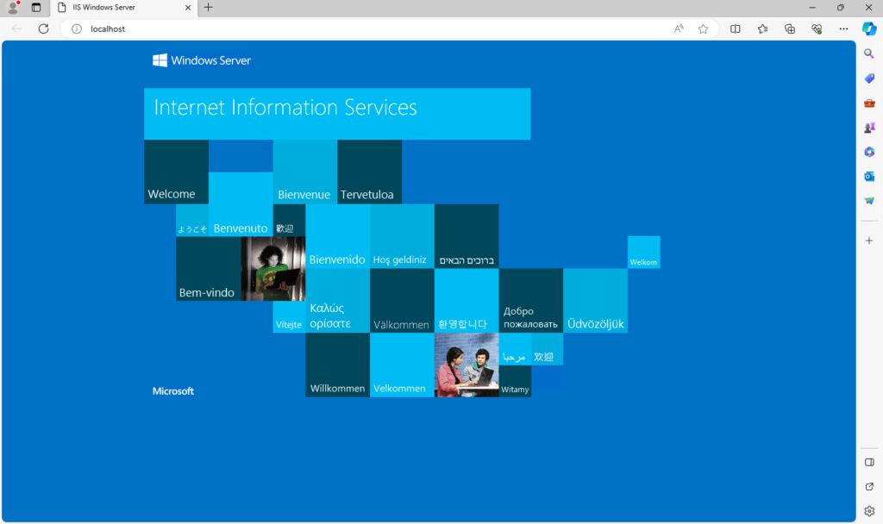The image size is (883, 524).
Task: Toggle the side panel visibility
Action: pos(868,462)
